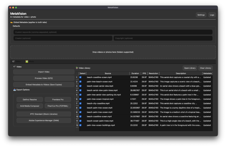Select the beach-city-coastline.mp4 file name
This screenshot has height=147, width=226.
pyautogui.click(x=98, y=104)
